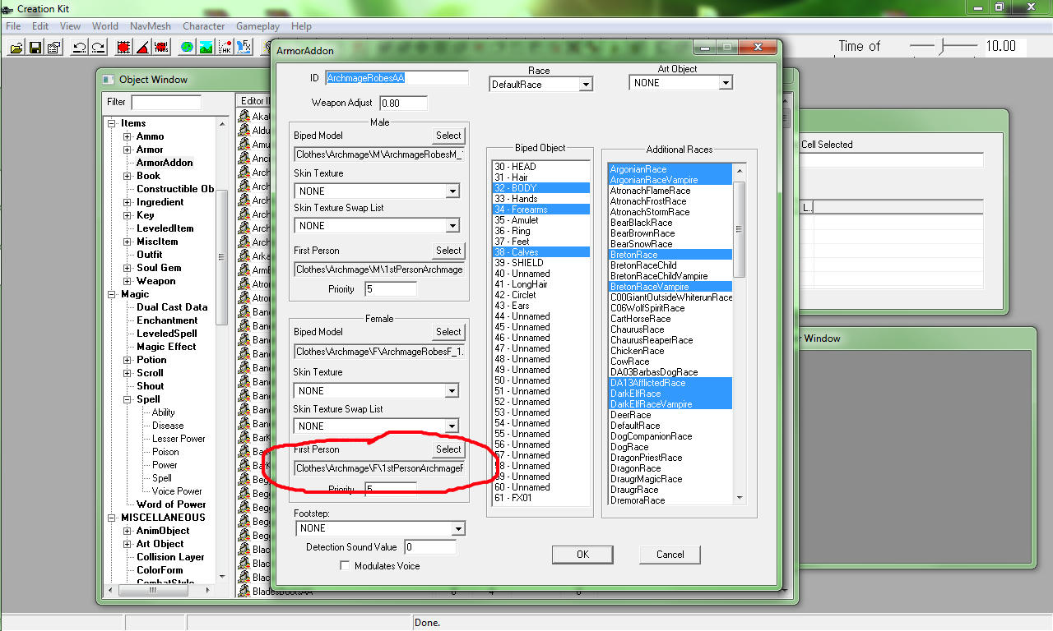The height and width of the screenshot is (631, 1053).
Task: Open the Character menu
Action: pyautogui.click(x=203, y=26)
